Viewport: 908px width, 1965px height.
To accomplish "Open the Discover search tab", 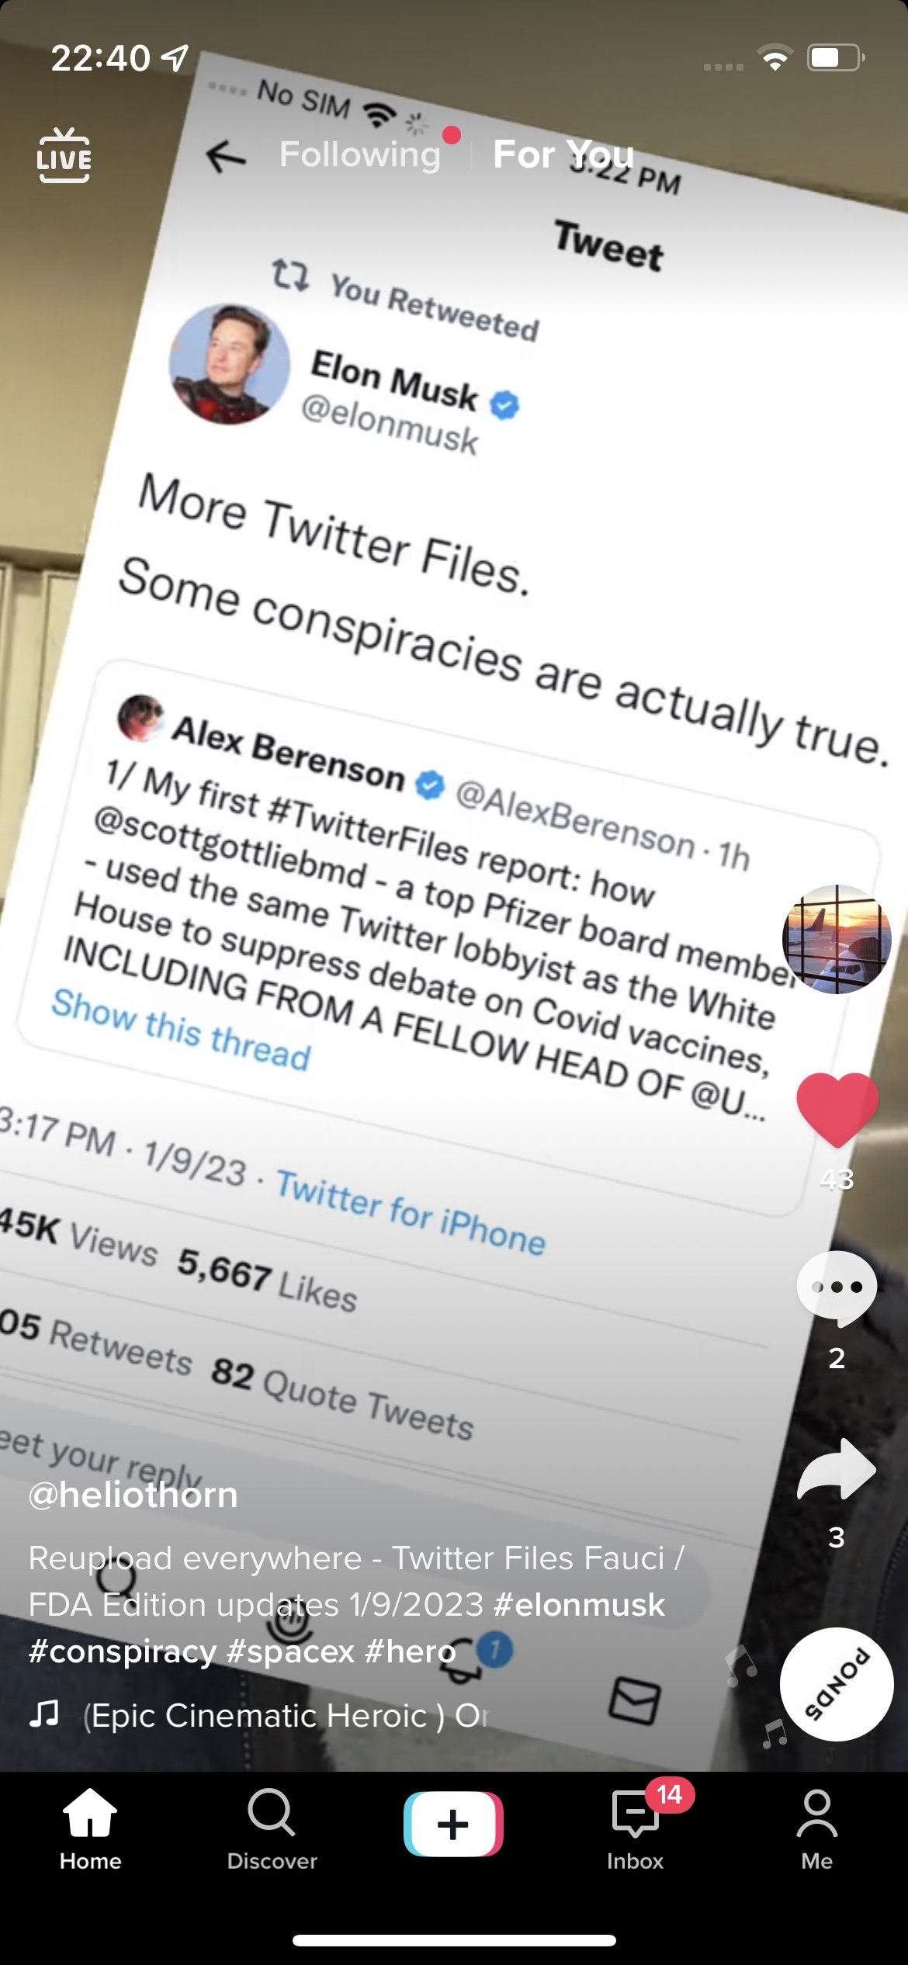I will tap(272, 1828).
